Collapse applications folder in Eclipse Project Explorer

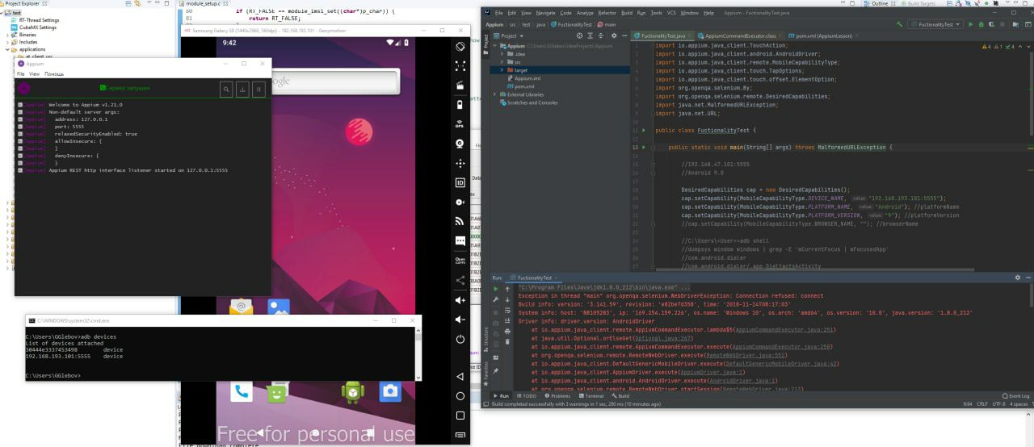(7, 49)
